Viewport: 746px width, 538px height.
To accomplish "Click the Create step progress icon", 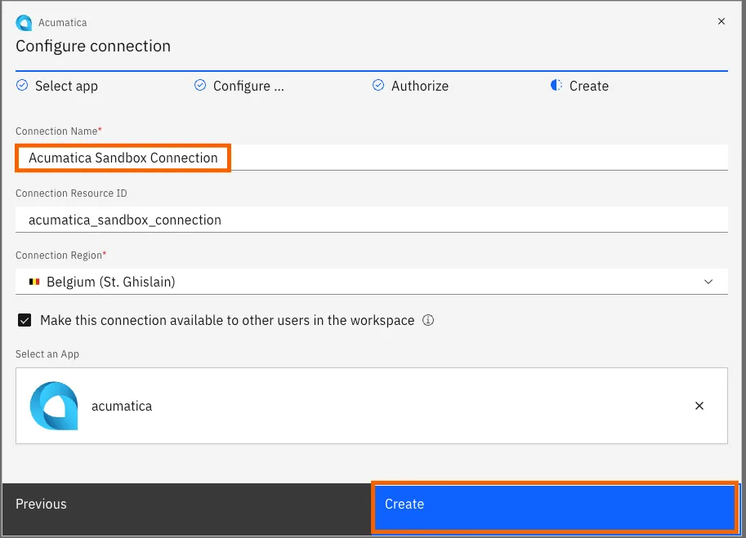I will pos(556,86).
